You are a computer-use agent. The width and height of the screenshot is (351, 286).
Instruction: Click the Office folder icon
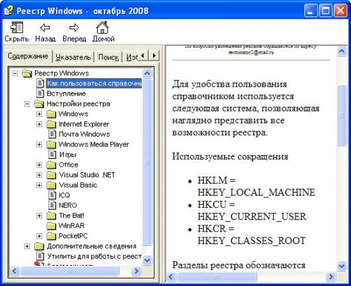51,165
